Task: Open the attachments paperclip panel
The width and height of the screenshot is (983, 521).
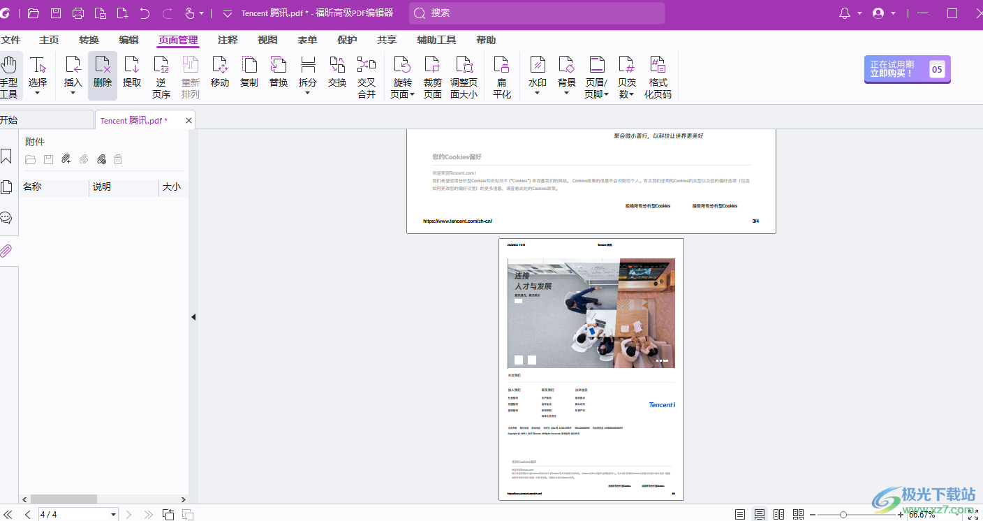Action: point(6,251)
